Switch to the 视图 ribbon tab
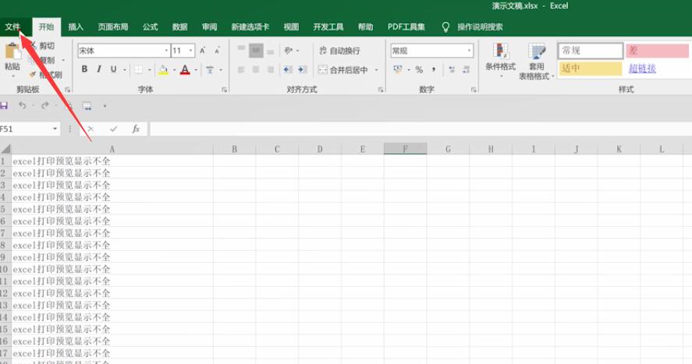692x364 pixels. tap(291, 27)
